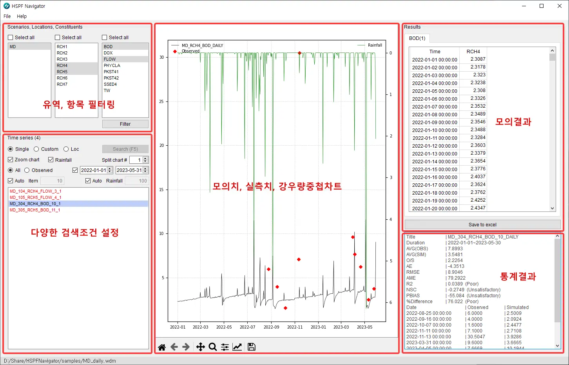Select time series MD_105_RCH5_FLOW_4_1
This screenshot has height=365, width=569.
(x=78, y=197)
